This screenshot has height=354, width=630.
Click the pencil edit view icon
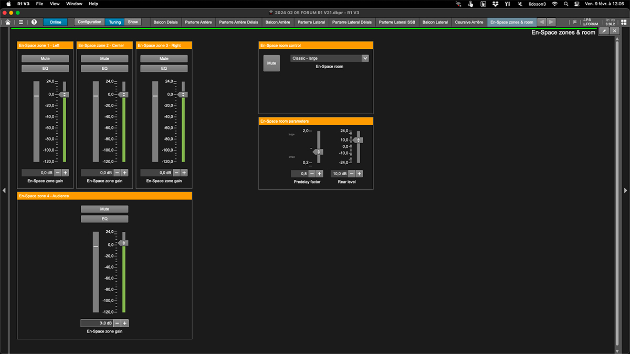604,31
